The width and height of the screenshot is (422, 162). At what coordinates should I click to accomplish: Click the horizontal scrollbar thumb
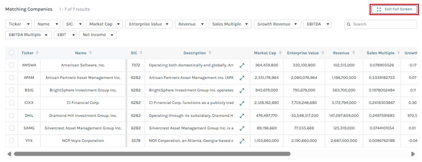pos(152,154)
